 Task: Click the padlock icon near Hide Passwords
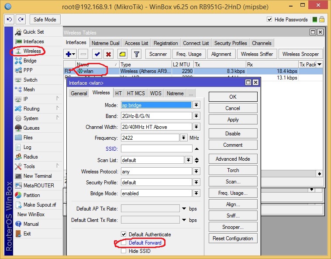coord(322,19)
